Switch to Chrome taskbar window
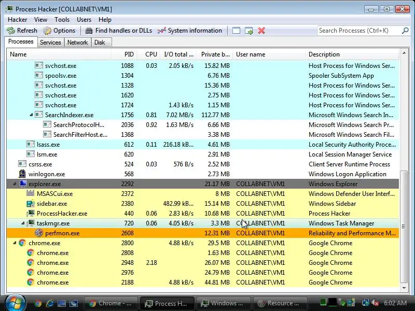The width and height of the screenshot is (415, 311). tap(110, 303)
